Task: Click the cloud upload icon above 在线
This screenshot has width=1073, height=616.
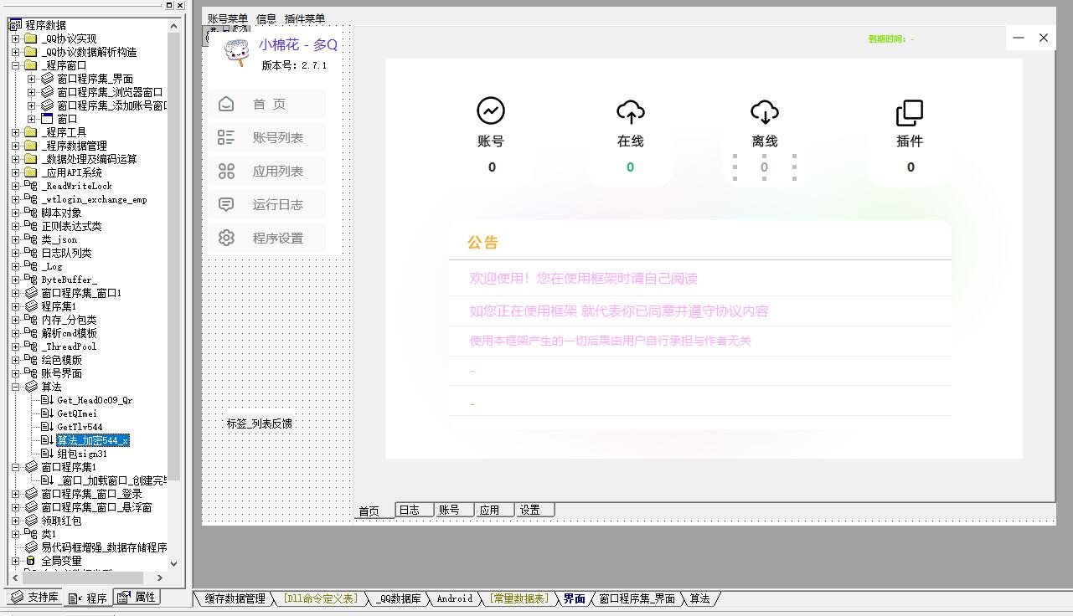Action: click(x=630, y=111)
